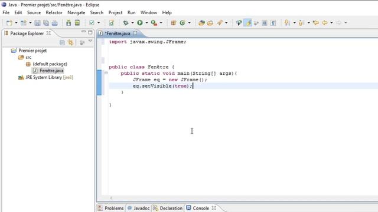Screen dimensions: 378x212
Task: Open dropdown next to Search flashlight icon
Action: tap(226, 23)
